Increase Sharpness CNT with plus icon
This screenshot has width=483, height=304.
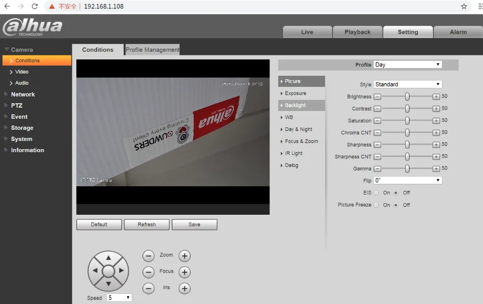pos(436,157)
